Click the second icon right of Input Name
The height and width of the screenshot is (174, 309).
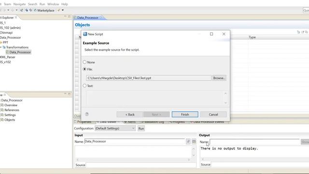click(x=194, y=141)
